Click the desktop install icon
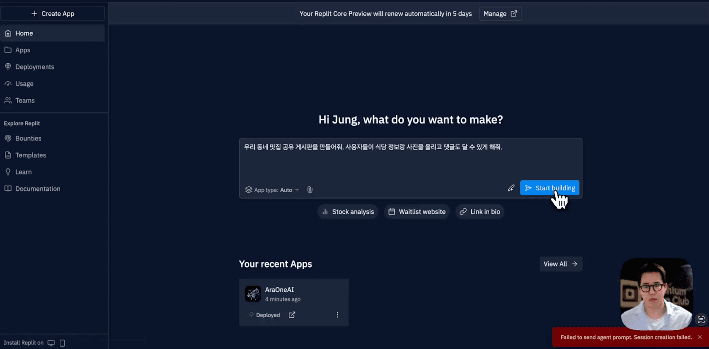 pos(51,343)
